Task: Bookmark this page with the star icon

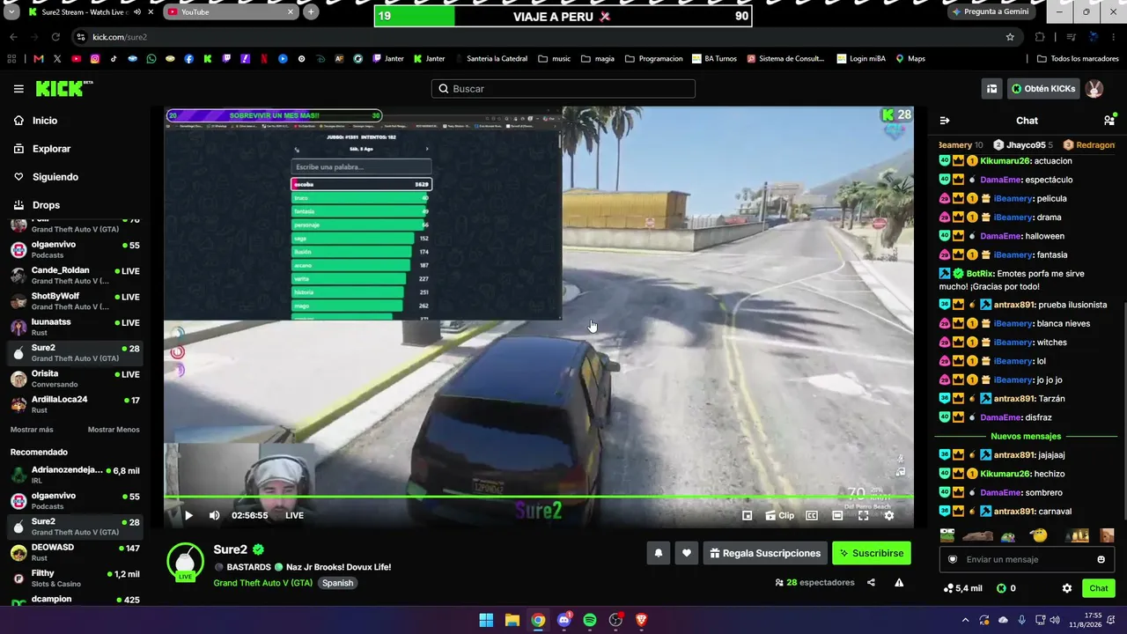Action: [x=1010, y=37]
